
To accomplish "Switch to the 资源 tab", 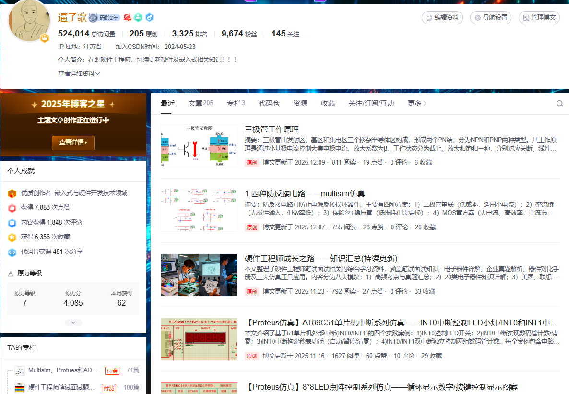I will [x=300, y=103].
